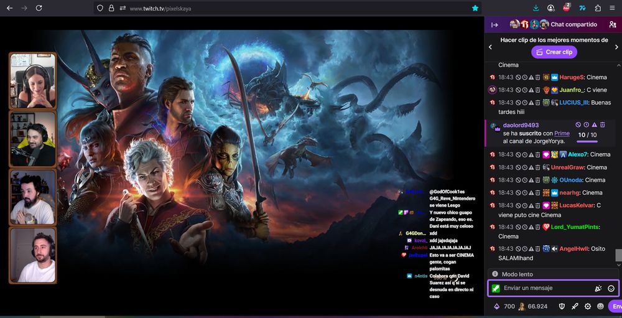This screenshot has width=622, height=318.
Task: Reload the Twitch page
Action: point(39,8)
